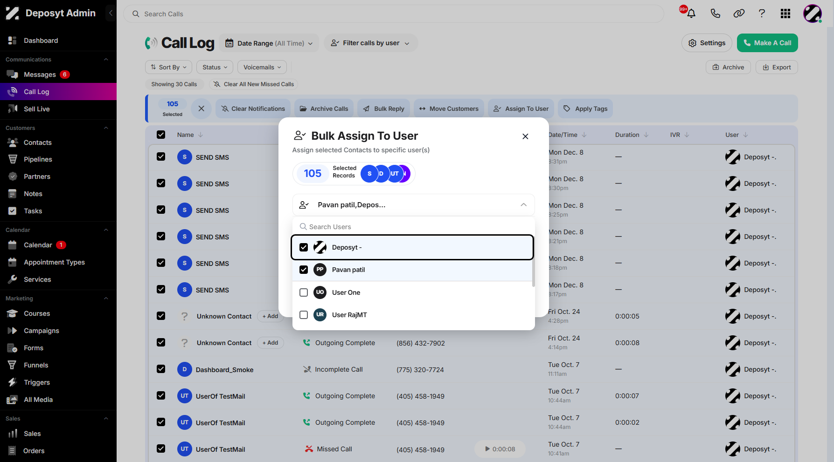Click the Search Users field
The width and height of the screenshot is (834, 462).
[413, 227]
